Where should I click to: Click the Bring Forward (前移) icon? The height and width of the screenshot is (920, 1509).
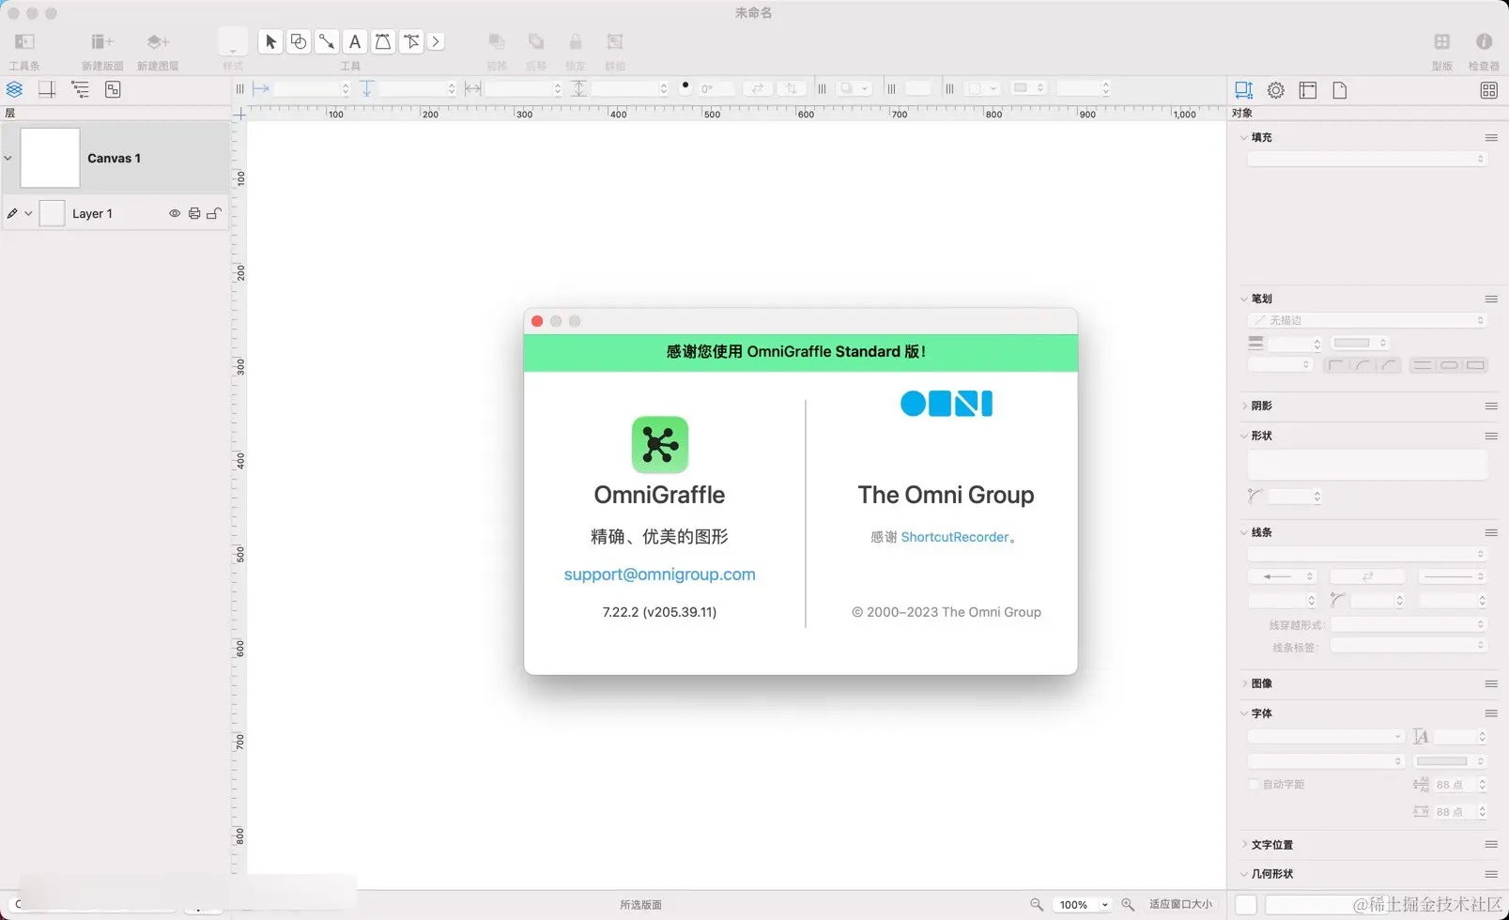pyautogui.click(x=497, y=41)
